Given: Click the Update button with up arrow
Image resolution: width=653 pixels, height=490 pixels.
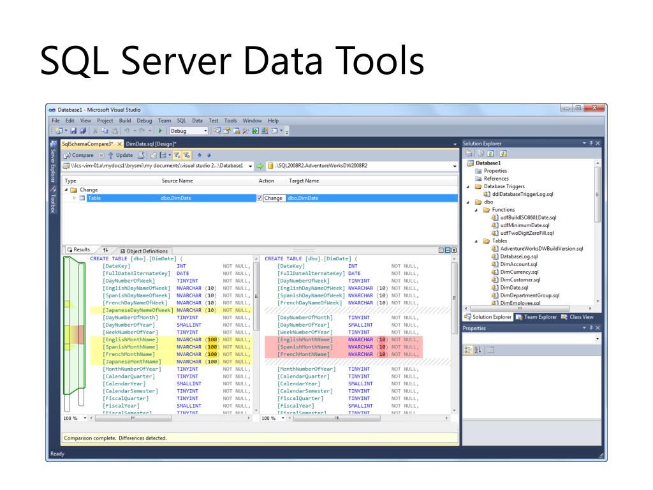Looking at the screenshot, I should pyautogui.click(x=120, y=156).
